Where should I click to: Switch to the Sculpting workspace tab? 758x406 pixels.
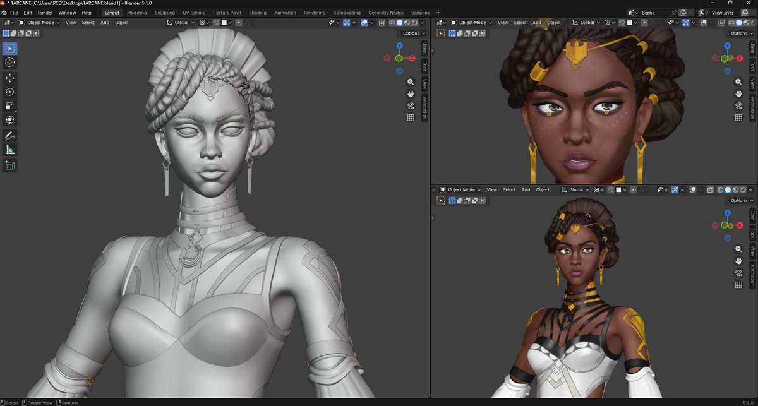point(165,13)
